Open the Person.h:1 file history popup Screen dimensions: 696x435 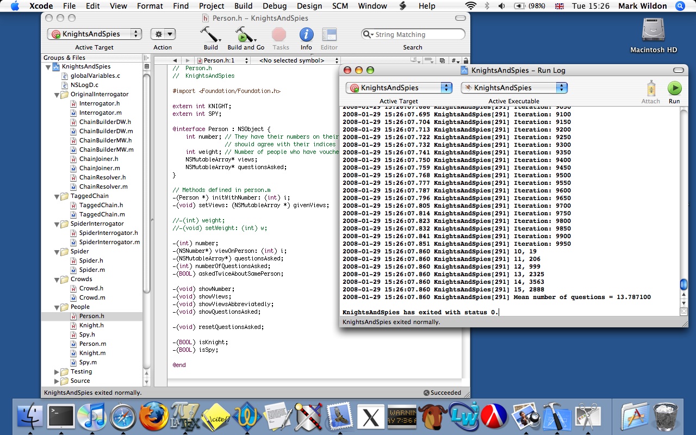pos(223,60)
